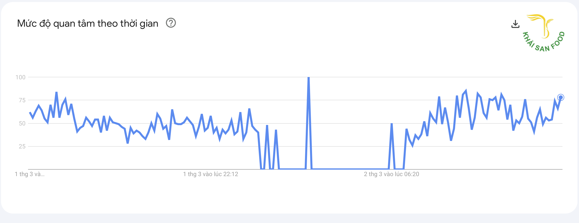The width and height of the screenshot is (579, 223).
Task: Click the 50 y-axis label
Action: (x=22, y=123)
